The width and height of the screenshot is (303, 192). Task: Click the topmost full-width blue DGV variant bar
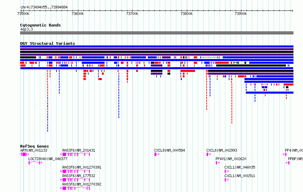pyautogui.click(x=157, y=46)
